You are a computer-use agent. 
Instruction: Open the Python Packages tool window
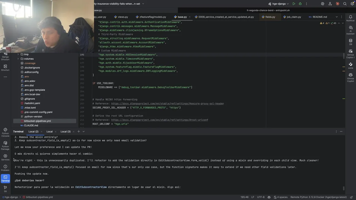5,146
